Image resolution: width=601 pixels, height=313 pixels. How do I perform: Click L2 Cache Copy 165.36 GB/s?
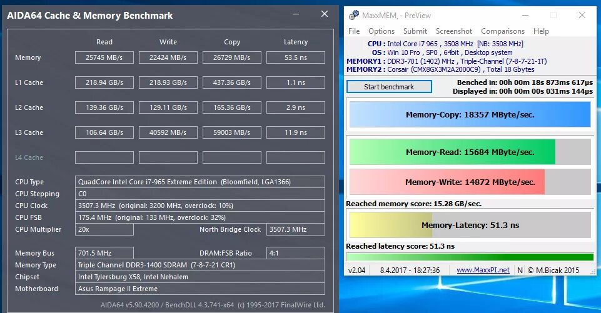click(232, 107)
